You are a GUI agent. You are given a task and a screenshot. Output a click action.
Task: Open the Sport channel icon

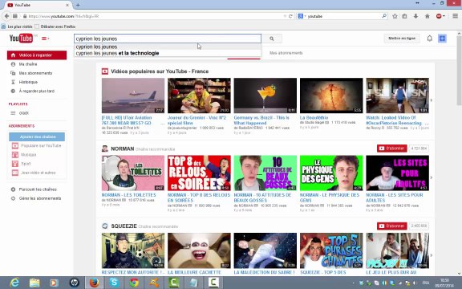pyautogui.click(x=15, y=164)
